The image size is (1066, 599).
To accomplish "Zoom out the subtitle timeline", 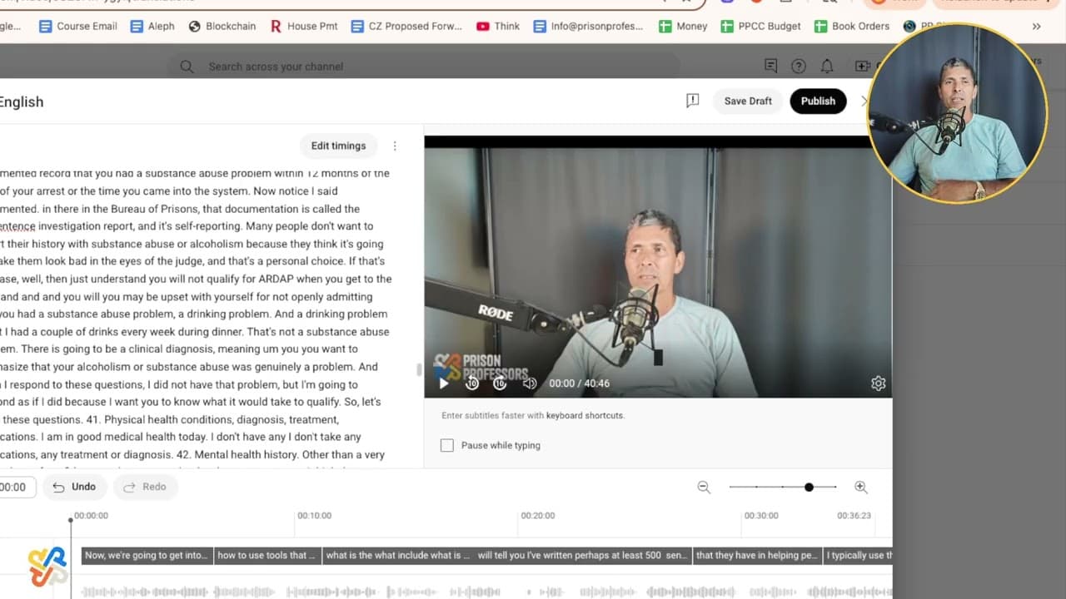I will click(x=704, y=488).
